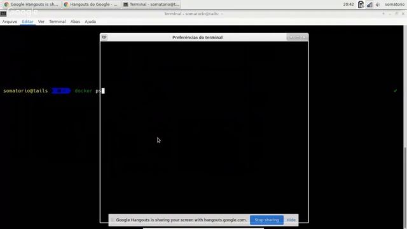The height and width of the screenshot is (229, 407).
Task: Click the 'Terminal - somatorio@tails' window title
Action: (x=193, y=14)
